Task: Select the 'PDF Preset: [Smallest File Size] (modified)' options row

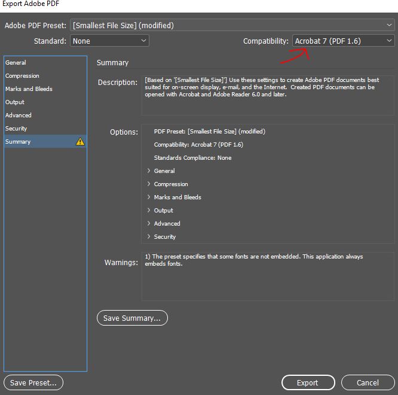Action: coord(209,132)
